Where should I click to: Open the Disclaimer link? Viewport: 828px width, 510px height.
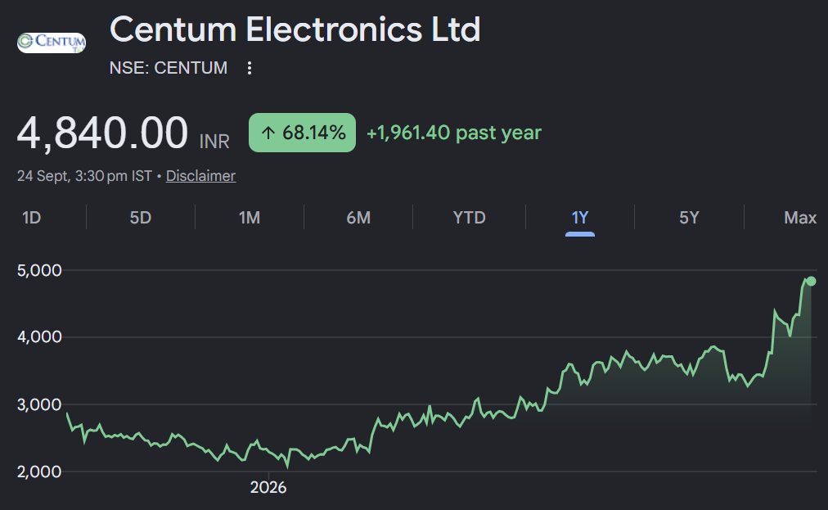pyautogui.click(x=200, y=176)
